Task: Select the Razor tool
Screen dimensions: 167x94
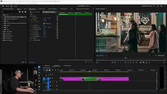Action: coord(39,75)
